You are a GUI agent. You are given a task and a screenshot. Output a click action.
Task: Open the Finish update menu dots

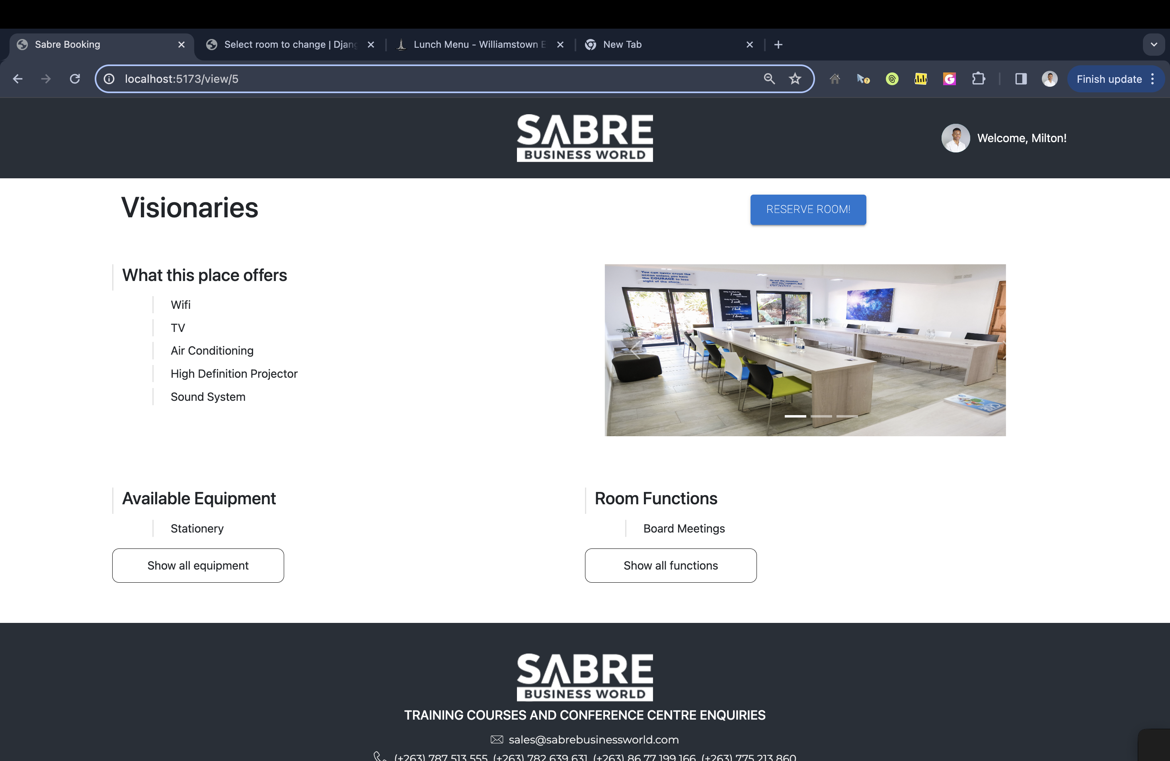click(x=1152, y=79)
